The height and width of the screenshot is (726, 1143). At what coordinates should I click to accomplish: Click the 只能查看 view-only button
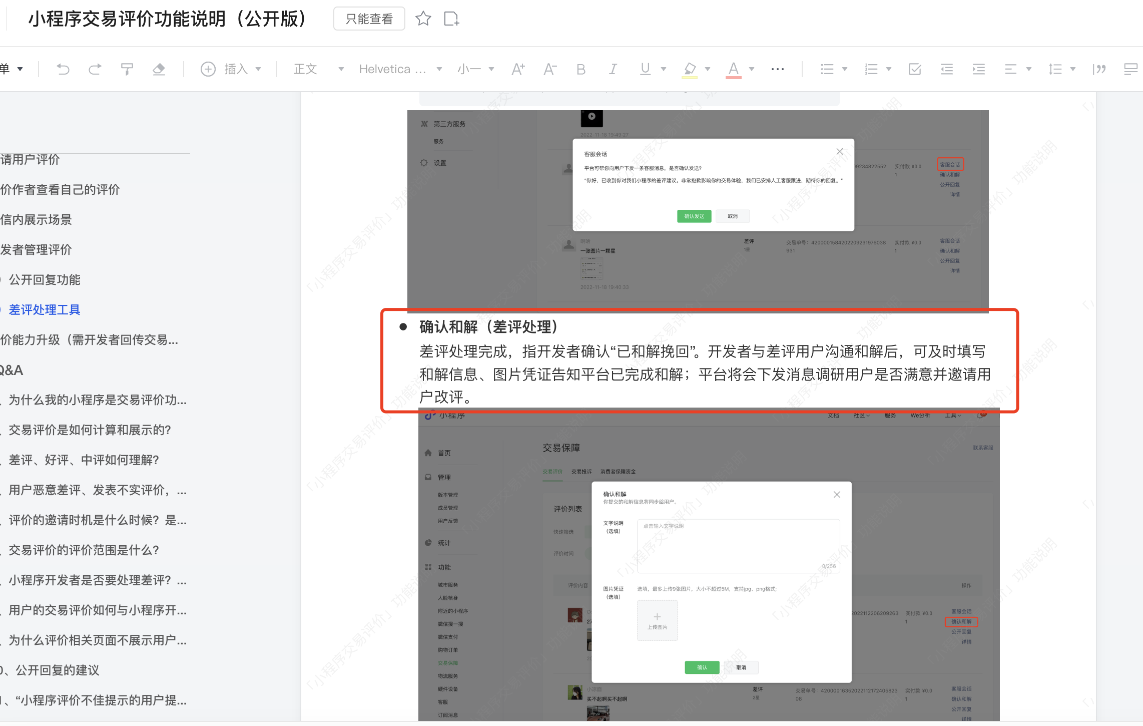click(x=369, y=19)
